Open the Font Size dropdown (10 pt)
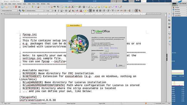This screenshot has width=187, height=105. (x=52, y=11)
